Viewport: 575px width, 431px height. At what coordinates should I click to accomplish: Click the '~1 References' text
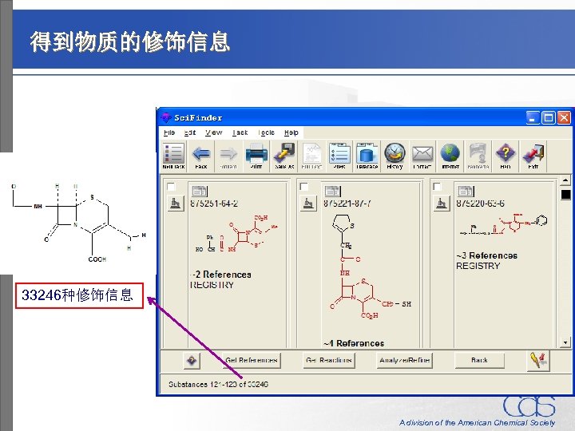coord(354,343)
